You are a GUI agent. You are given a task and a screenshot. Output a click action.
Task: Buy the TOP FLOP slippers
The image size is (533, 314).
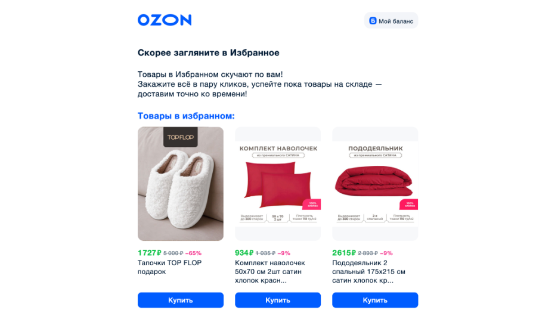181,300
